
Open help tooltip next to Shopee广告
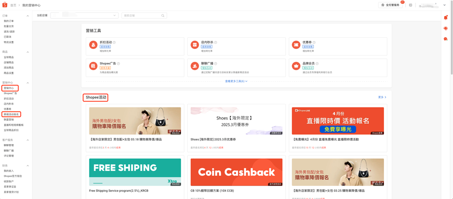pyautogui.click(x=118, y=64)
